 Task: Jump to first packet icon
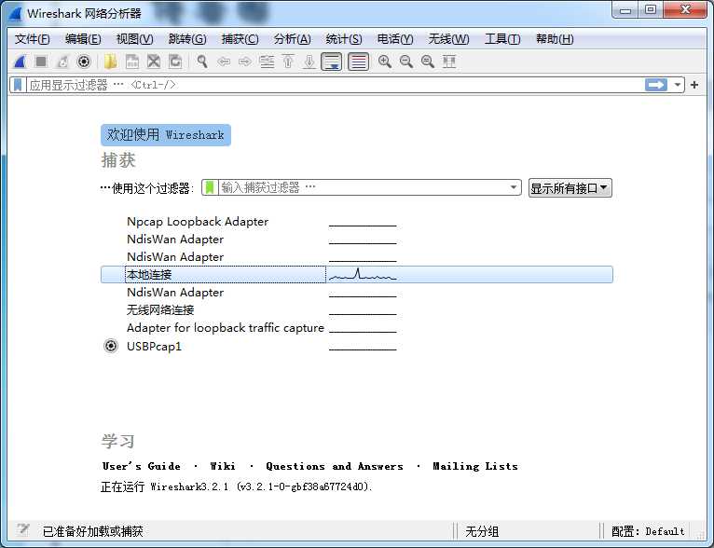coord(288,62)
